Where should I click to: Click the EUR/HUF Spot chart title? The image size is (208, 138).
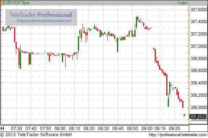point(16,3)
